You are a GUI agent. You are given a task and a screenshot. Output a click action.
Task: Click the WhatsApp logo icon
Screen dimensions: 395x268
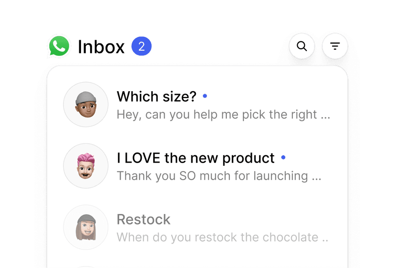59,46
